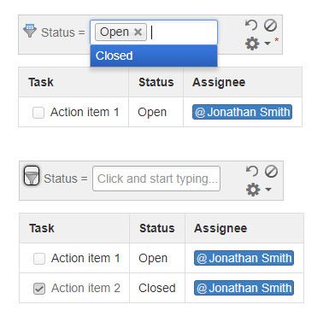The image size is (335, 322).
Task: Expand the arrow beside lower gear icon
Action: pyautogui.click(x=268, y=190)
